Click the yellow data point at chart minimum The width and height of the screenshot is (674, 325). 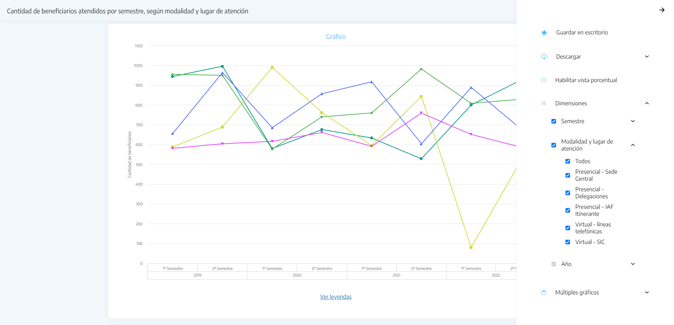[x=471, y=247]
